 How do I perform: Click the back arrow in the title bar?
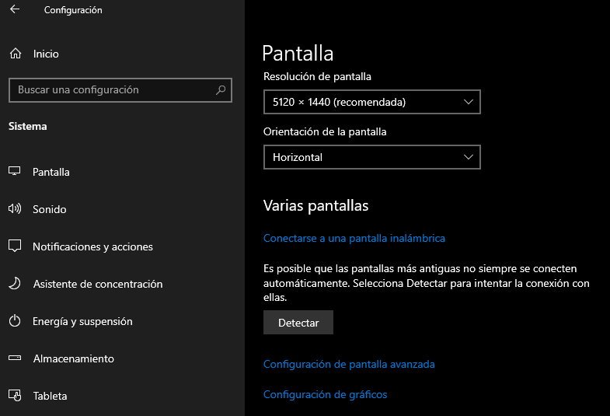(x=15, y=10)
